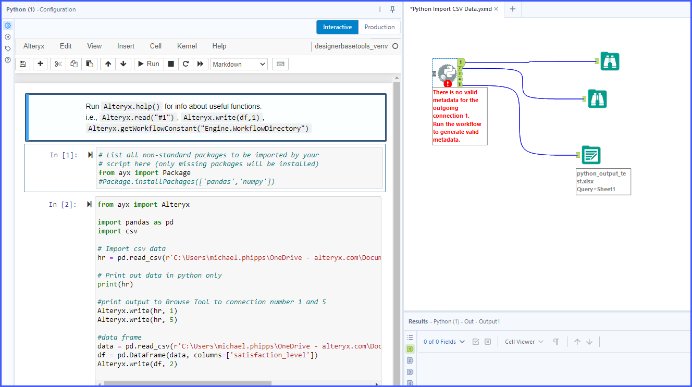
Task: Copy the selected cells in the notebook toolbar
Action: (x=74, y=64)
